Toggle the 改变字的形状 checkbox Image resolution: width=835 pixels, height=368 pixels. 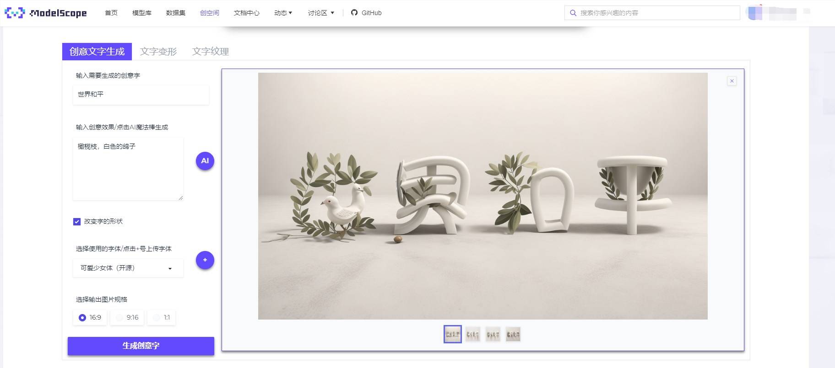pyautogui.click(x=77, y=222)
